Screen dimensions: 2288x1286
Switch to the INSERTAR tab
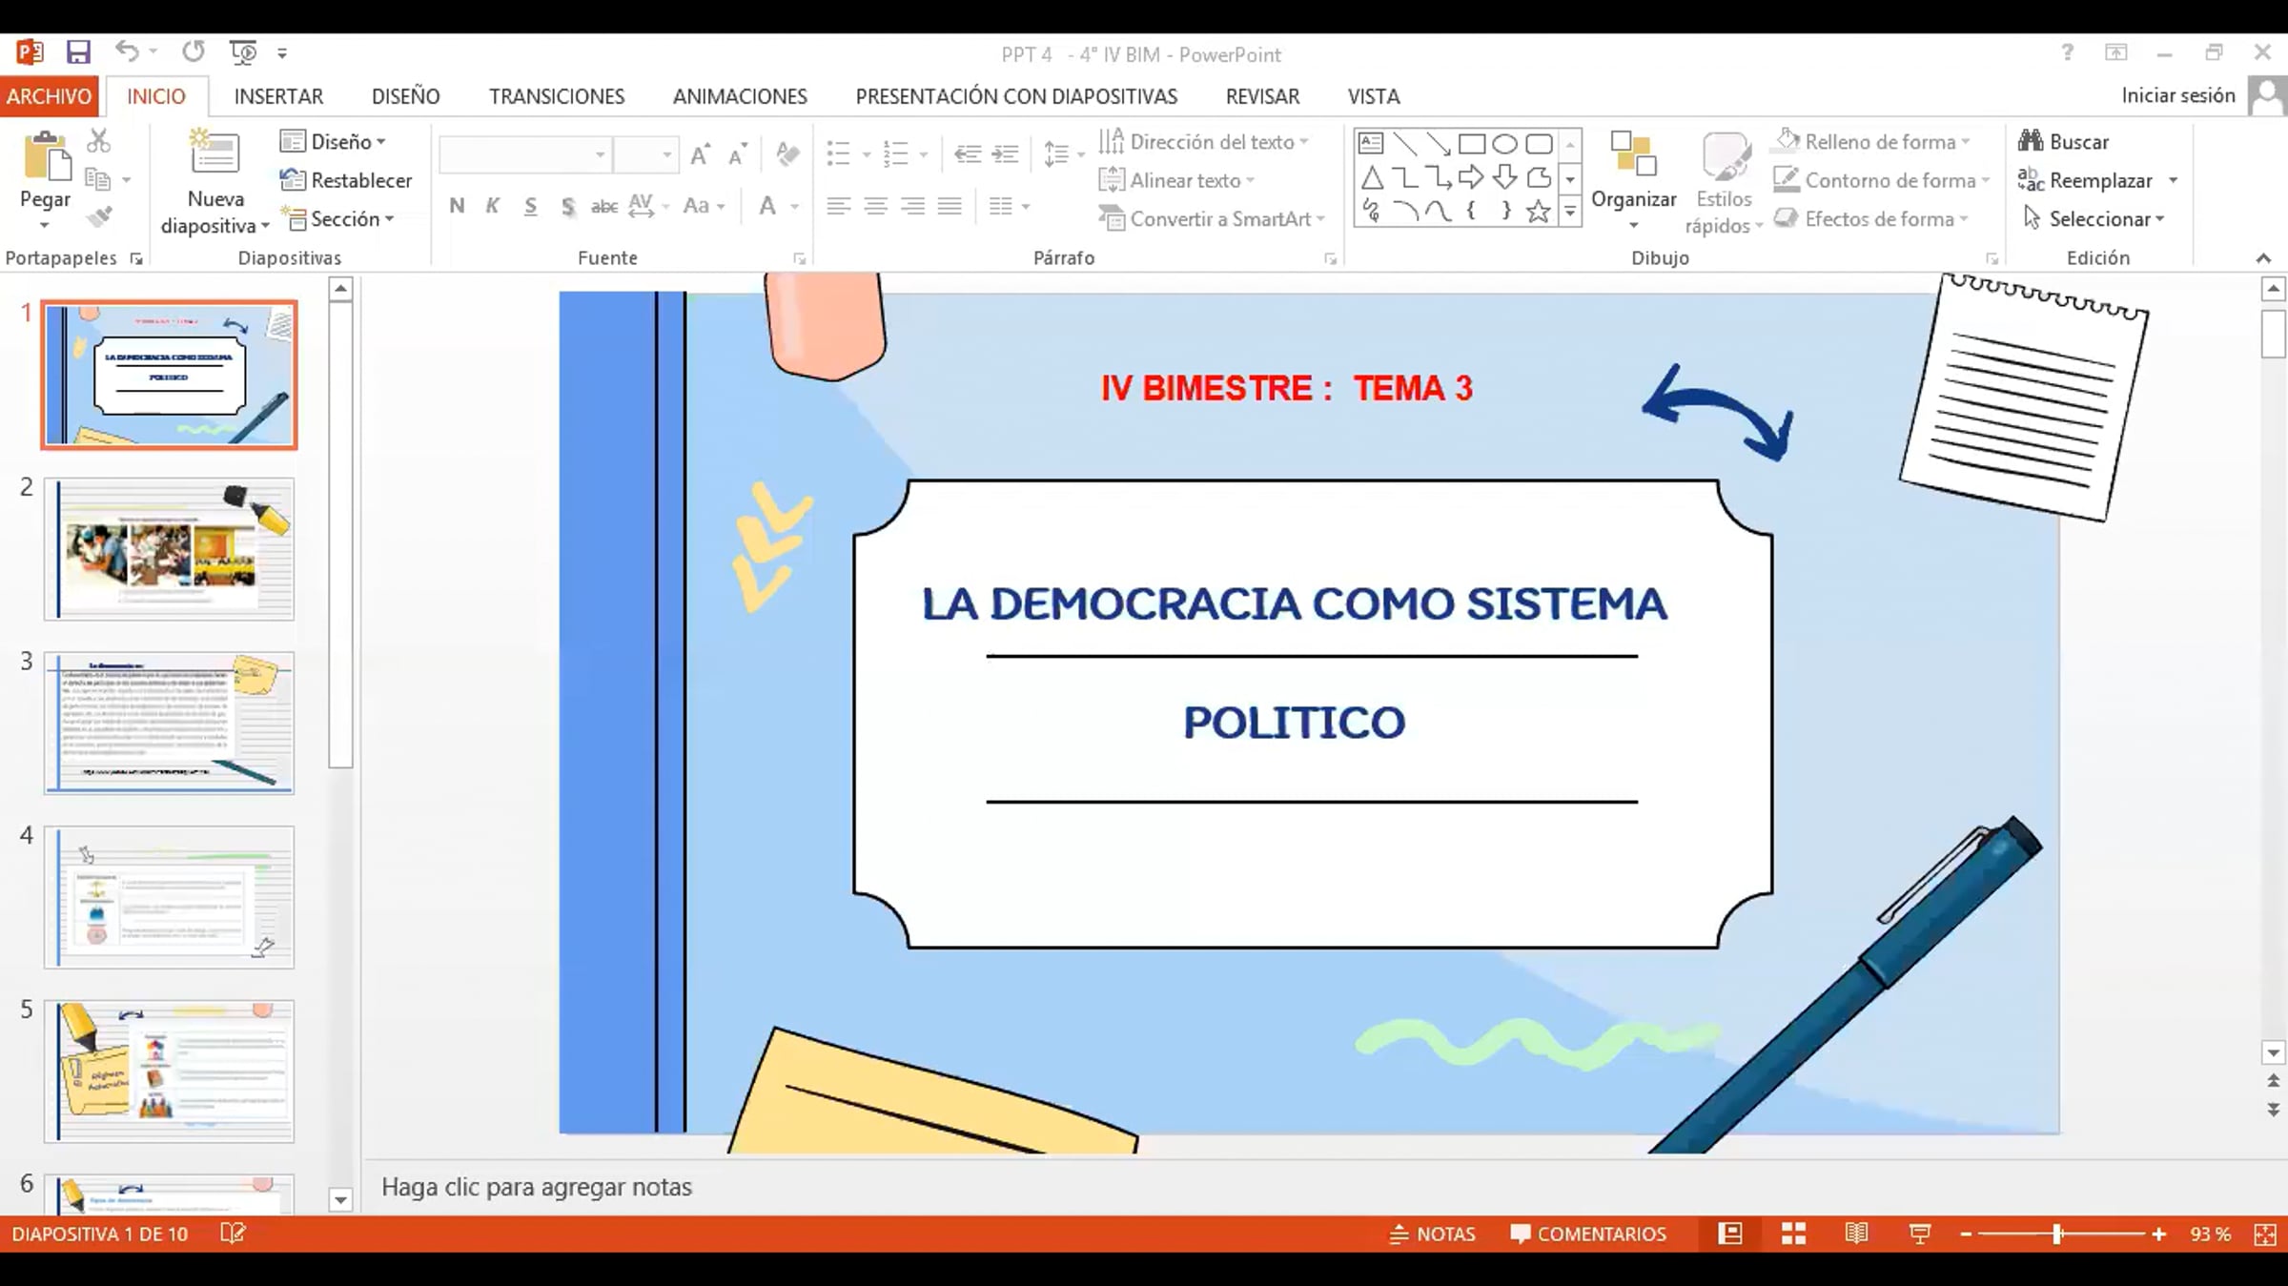click(278, 96)
